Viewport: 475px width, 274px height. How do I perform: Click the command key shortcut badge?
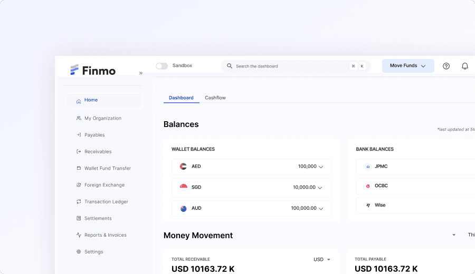353,66
